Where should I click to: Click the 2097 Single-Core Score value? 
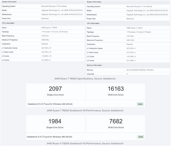tap(55, 89)
